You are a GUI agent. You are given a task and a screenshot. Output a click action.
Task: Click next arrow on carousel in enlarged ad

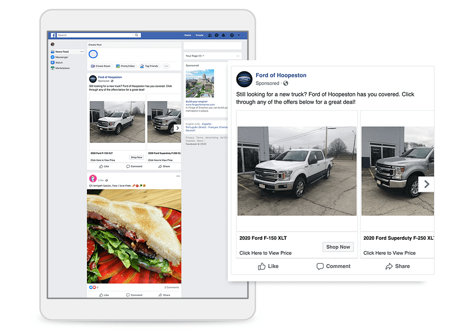pyautogui.click(x=427, y=184)
